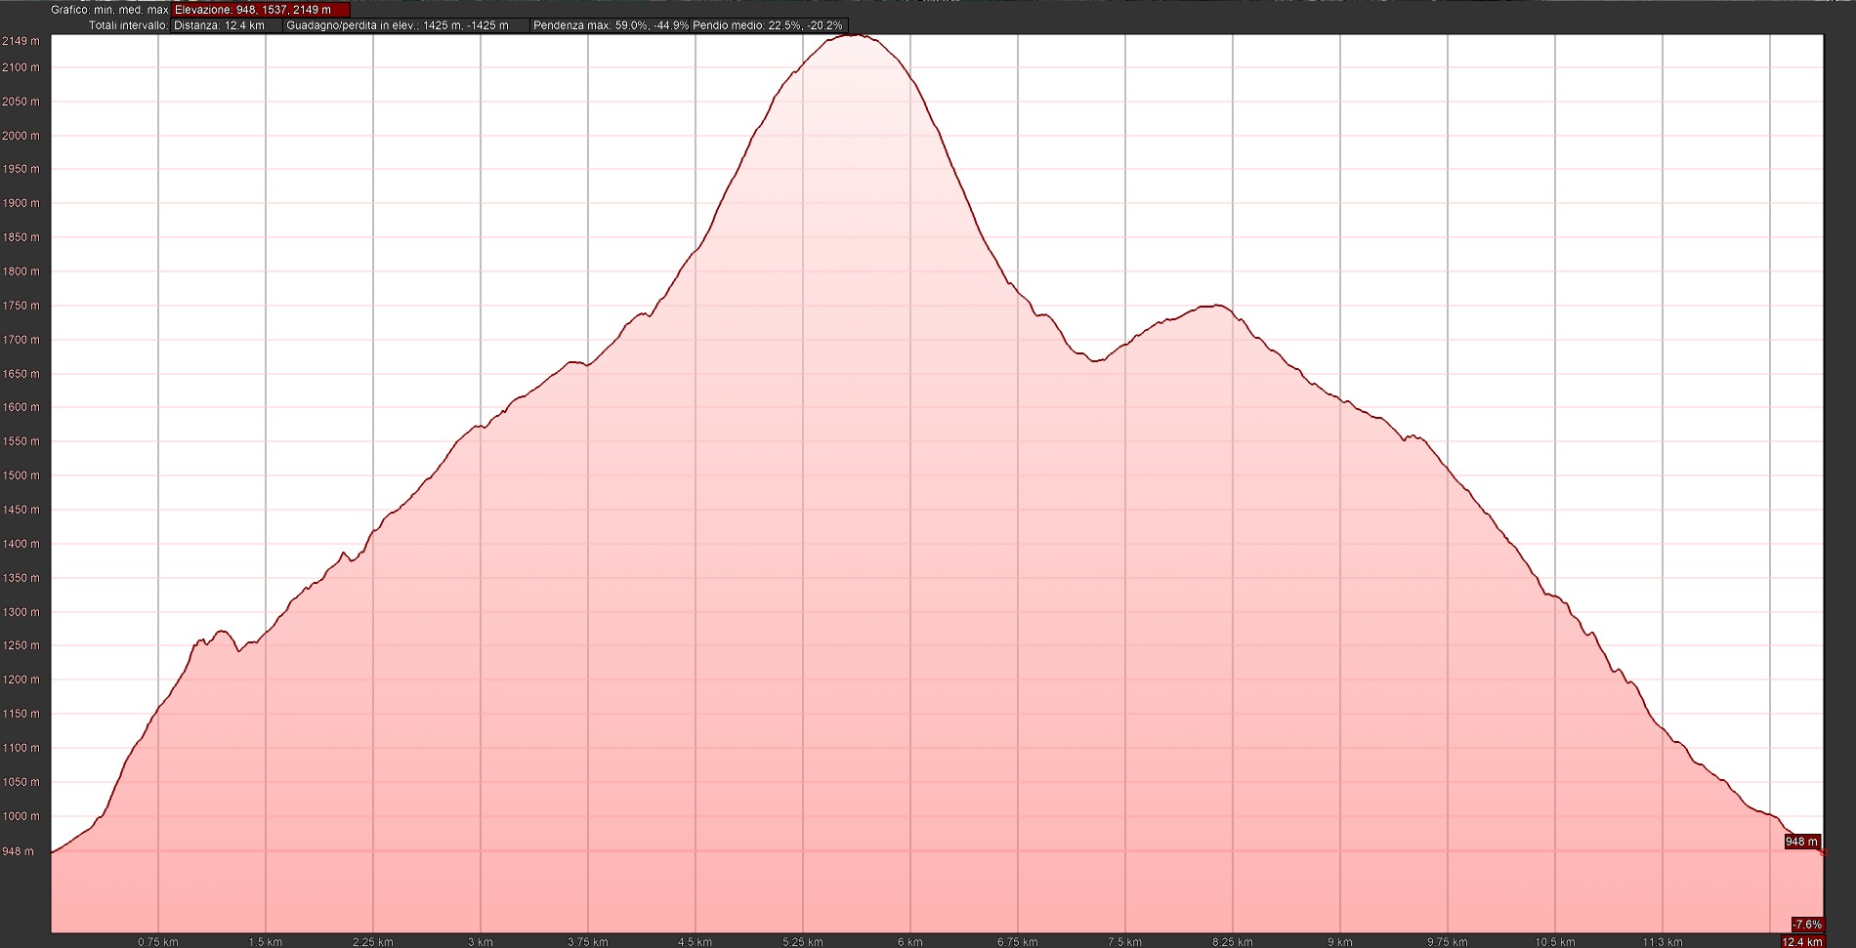Viewport: 1856px width, 948px height.
Task: Click the 12.4 km cursor distance tag
Action: coord(1802,942)
